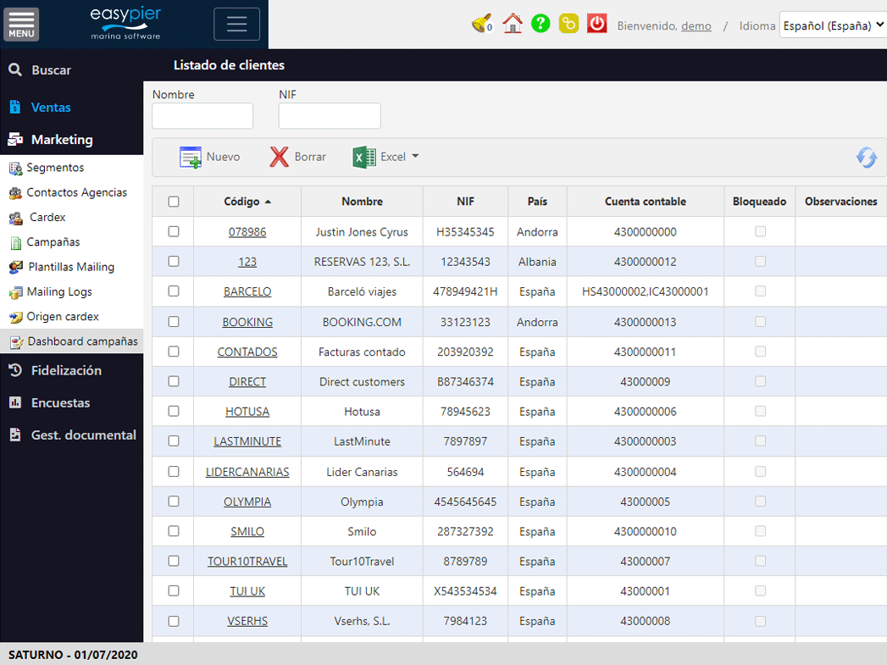Open the Idioma language dropdown
The image size is (887, 665).
point(833,25)
